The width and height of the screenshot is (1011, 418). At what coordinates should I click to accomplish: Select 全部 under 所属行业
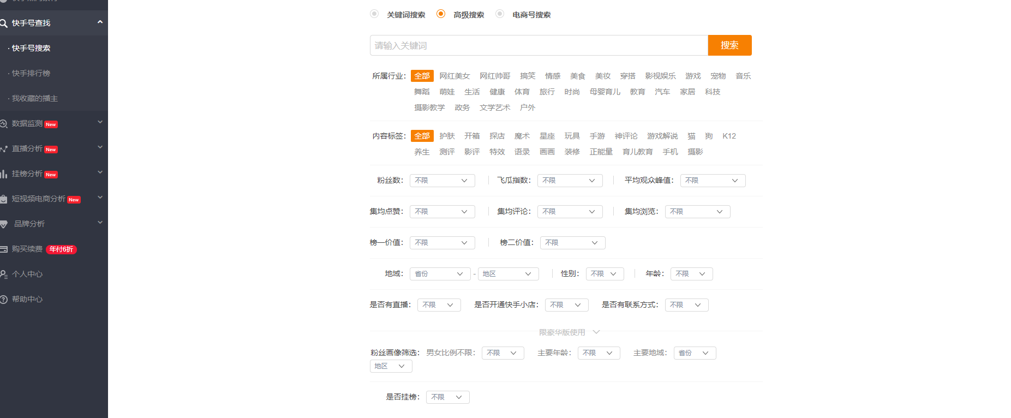click(422, 76)
